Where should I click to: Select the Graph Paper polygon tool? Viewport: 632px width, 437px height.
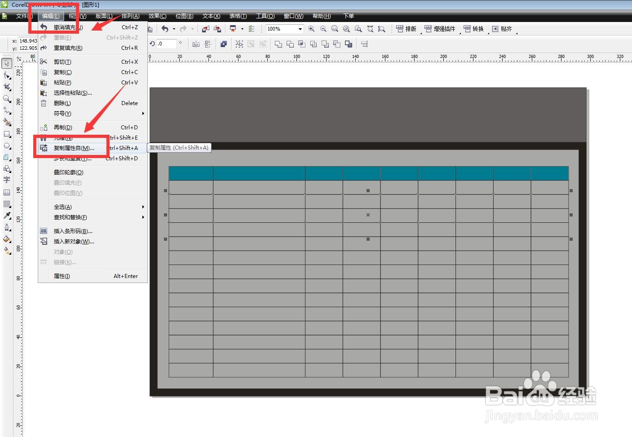point(7,157)
